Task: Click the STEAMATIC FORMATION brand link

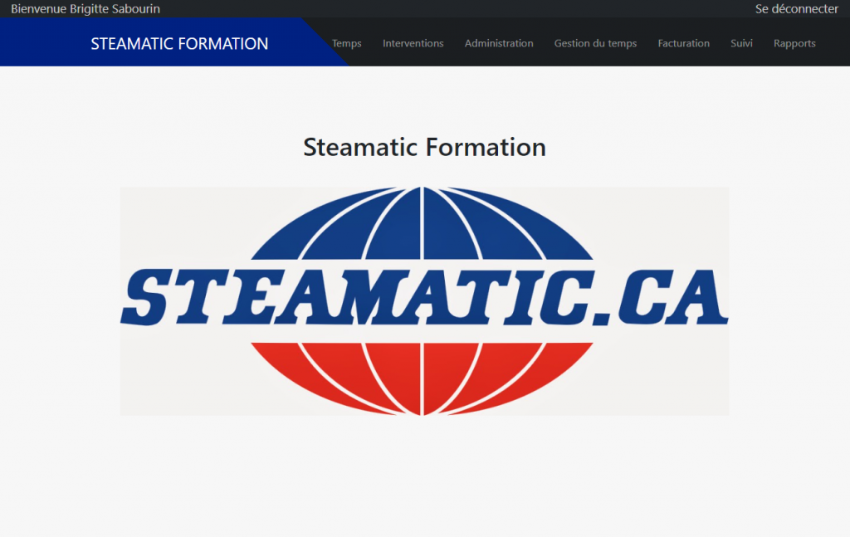Action: point(179,43)
